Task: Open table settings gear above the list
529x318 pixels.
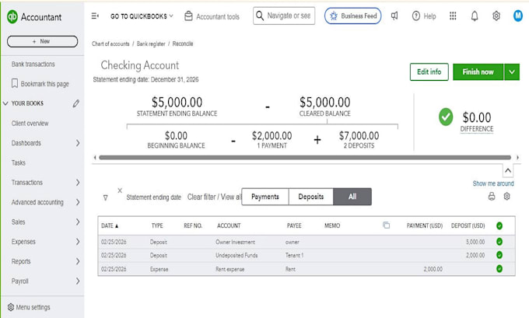Action: tap(506, 196)
